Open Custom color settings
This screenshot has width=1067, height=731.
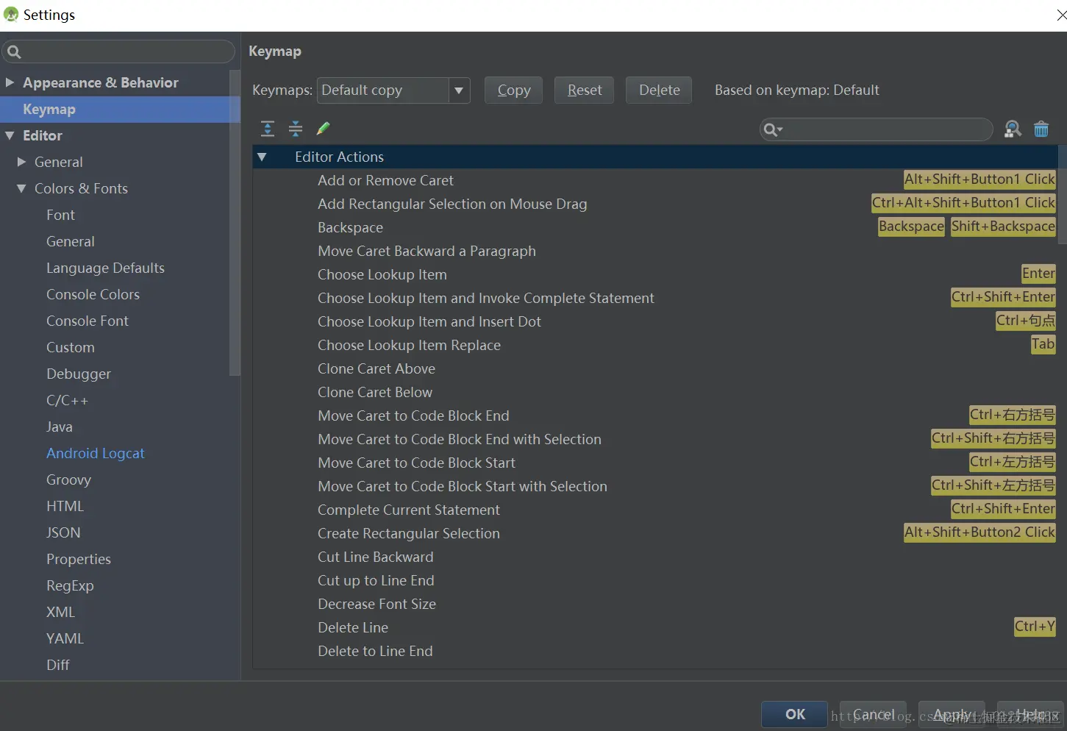(x=70, y=347)
